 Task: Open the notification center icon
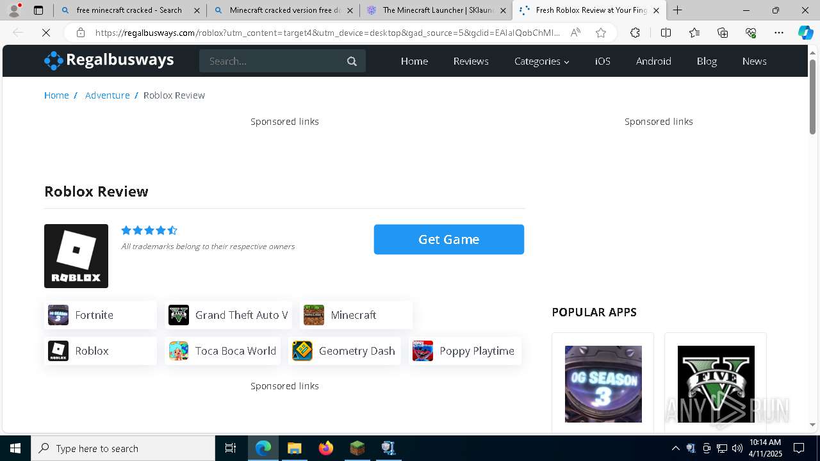(799, 448)
